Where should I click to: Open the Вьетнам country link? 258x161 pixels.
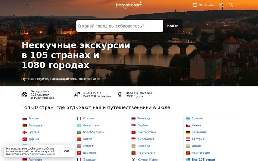coord(89,153)
